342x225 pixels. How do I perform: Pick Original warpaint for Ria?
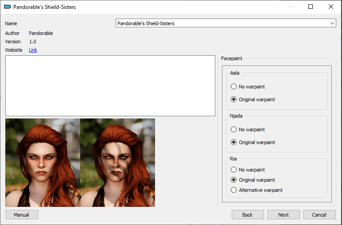tap(253, 180)
